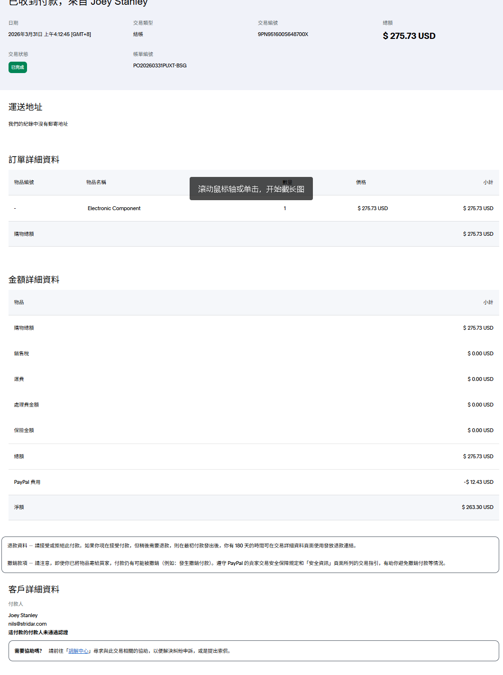Viewport: 503px width, 675px height.
Task: Open the 調解中心 resolution center link
Action: click(79, 651)
